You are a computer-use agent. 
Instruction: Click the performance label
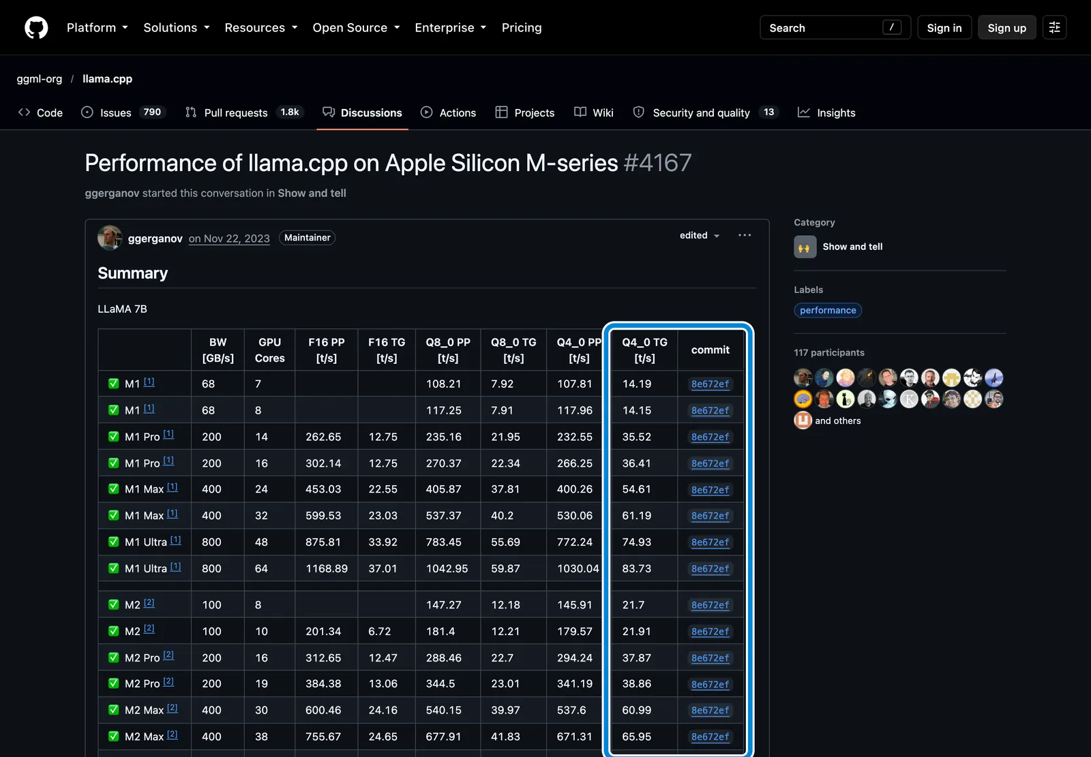pos(828,310)
